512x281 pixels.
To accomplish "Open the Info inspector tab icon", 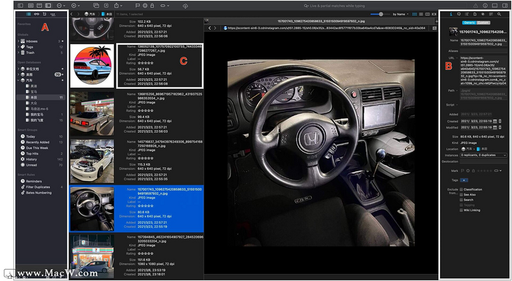I will point(451,15).
